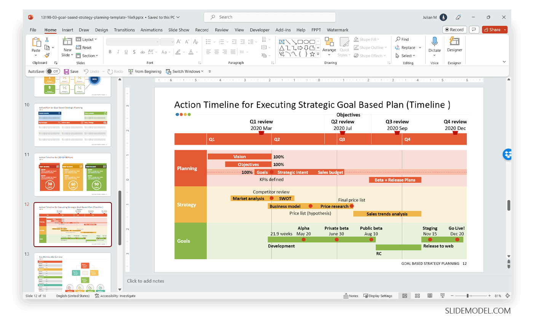The height and width of the screenshot is (323, 533).
Task: Click the Cut scissors icon
Action: pos(47,40)
